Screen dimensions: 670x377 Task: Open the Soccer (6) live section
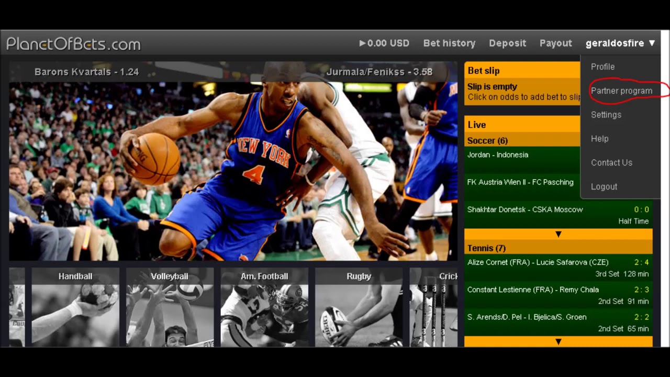click(x=522, y=140)
